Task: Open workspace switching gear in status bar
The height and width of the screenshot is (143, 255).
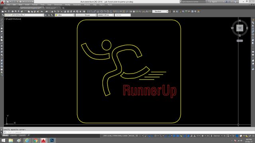Action: (202, 136)
